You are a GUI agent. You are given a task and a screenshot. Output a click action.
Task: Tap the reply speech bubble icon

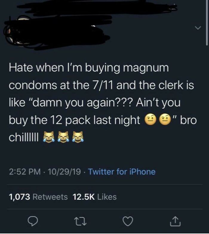[33, 221]
